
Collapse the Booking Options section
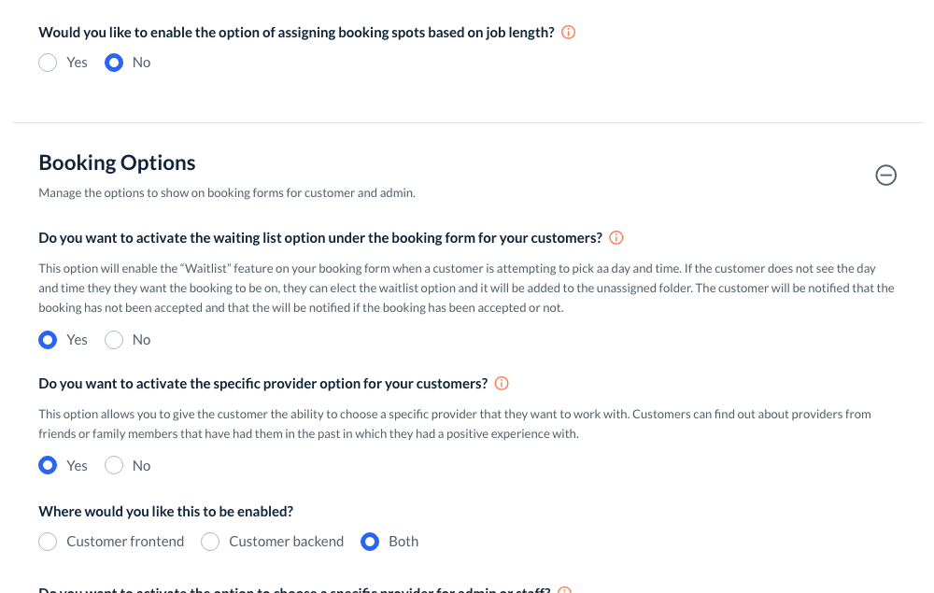[x=885, y=175]
